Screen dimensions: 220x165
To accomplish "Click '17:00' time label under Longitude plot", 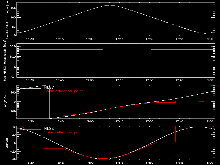I will click(90, 122).
